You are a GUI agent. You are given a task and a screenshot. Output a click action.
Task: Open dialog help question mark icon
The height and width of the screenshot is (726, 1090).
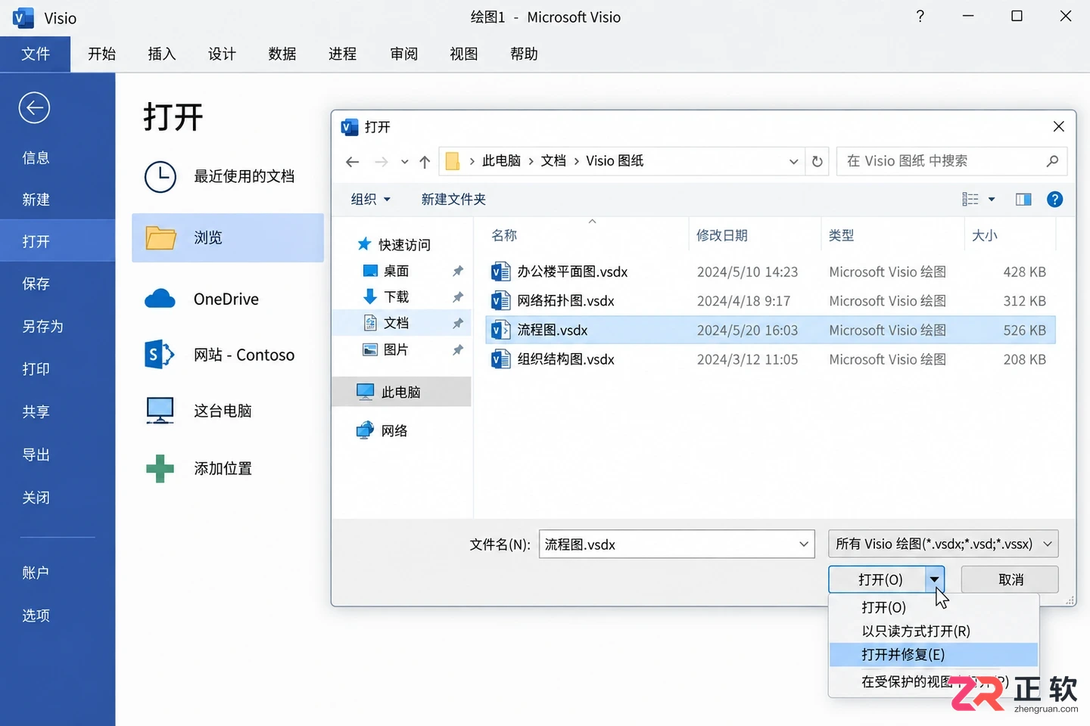(1054, 199)
